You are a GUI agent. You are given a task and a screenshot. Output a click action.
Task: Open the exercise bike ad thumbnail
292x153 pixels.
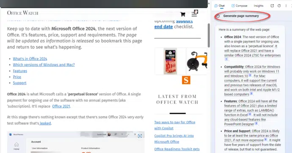[x=197, y=61]
